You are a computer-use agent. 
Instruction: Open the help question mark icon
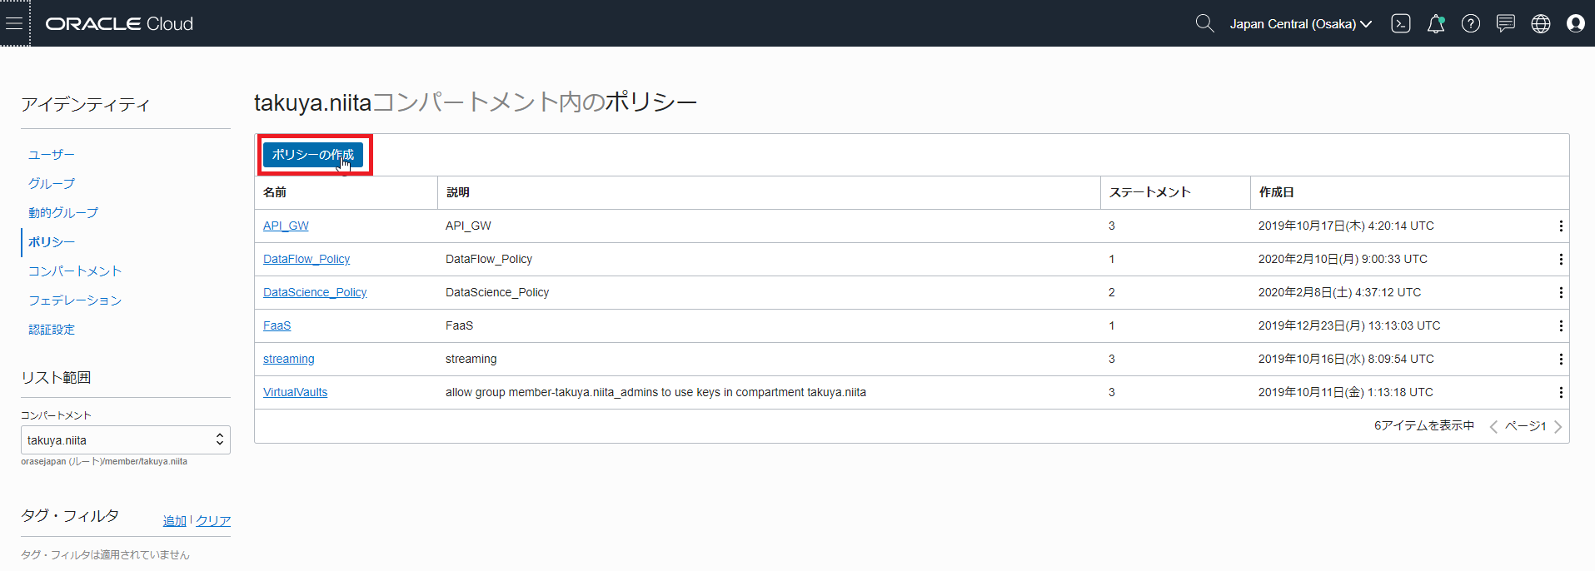click(1470, 23)
